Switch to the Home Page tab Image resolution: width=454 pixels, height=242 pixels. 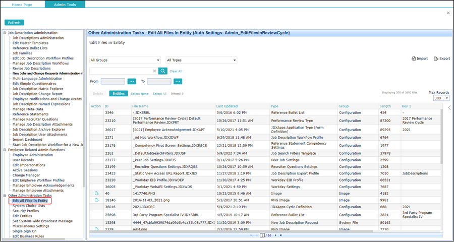point(22,5)
